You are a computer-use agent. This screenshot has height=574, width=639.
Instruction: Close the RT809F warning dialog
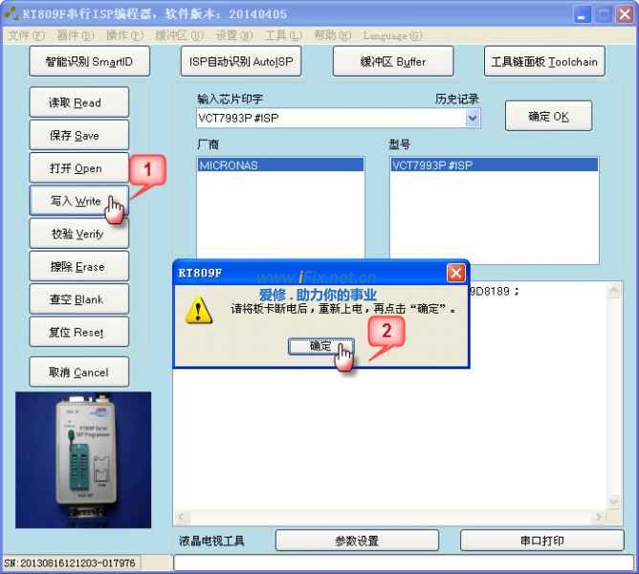(456, 273)
